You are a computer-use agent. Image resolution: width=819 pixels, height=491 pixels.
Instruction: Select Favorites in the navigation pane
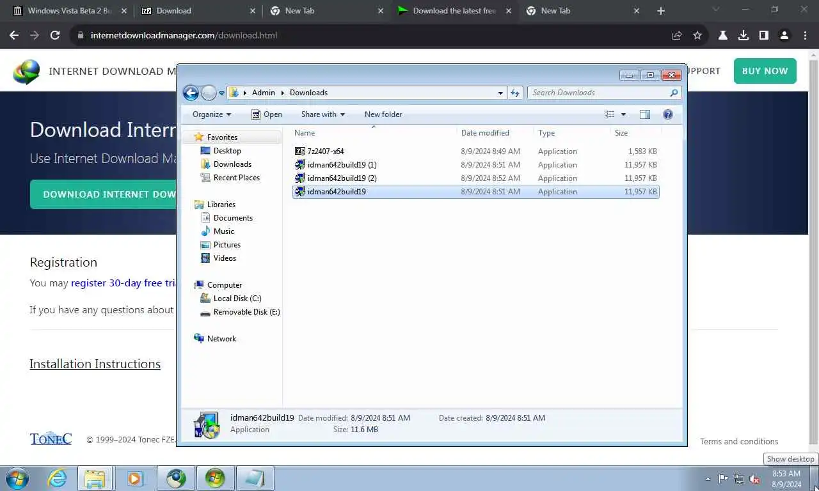click(x=222, y=137)
